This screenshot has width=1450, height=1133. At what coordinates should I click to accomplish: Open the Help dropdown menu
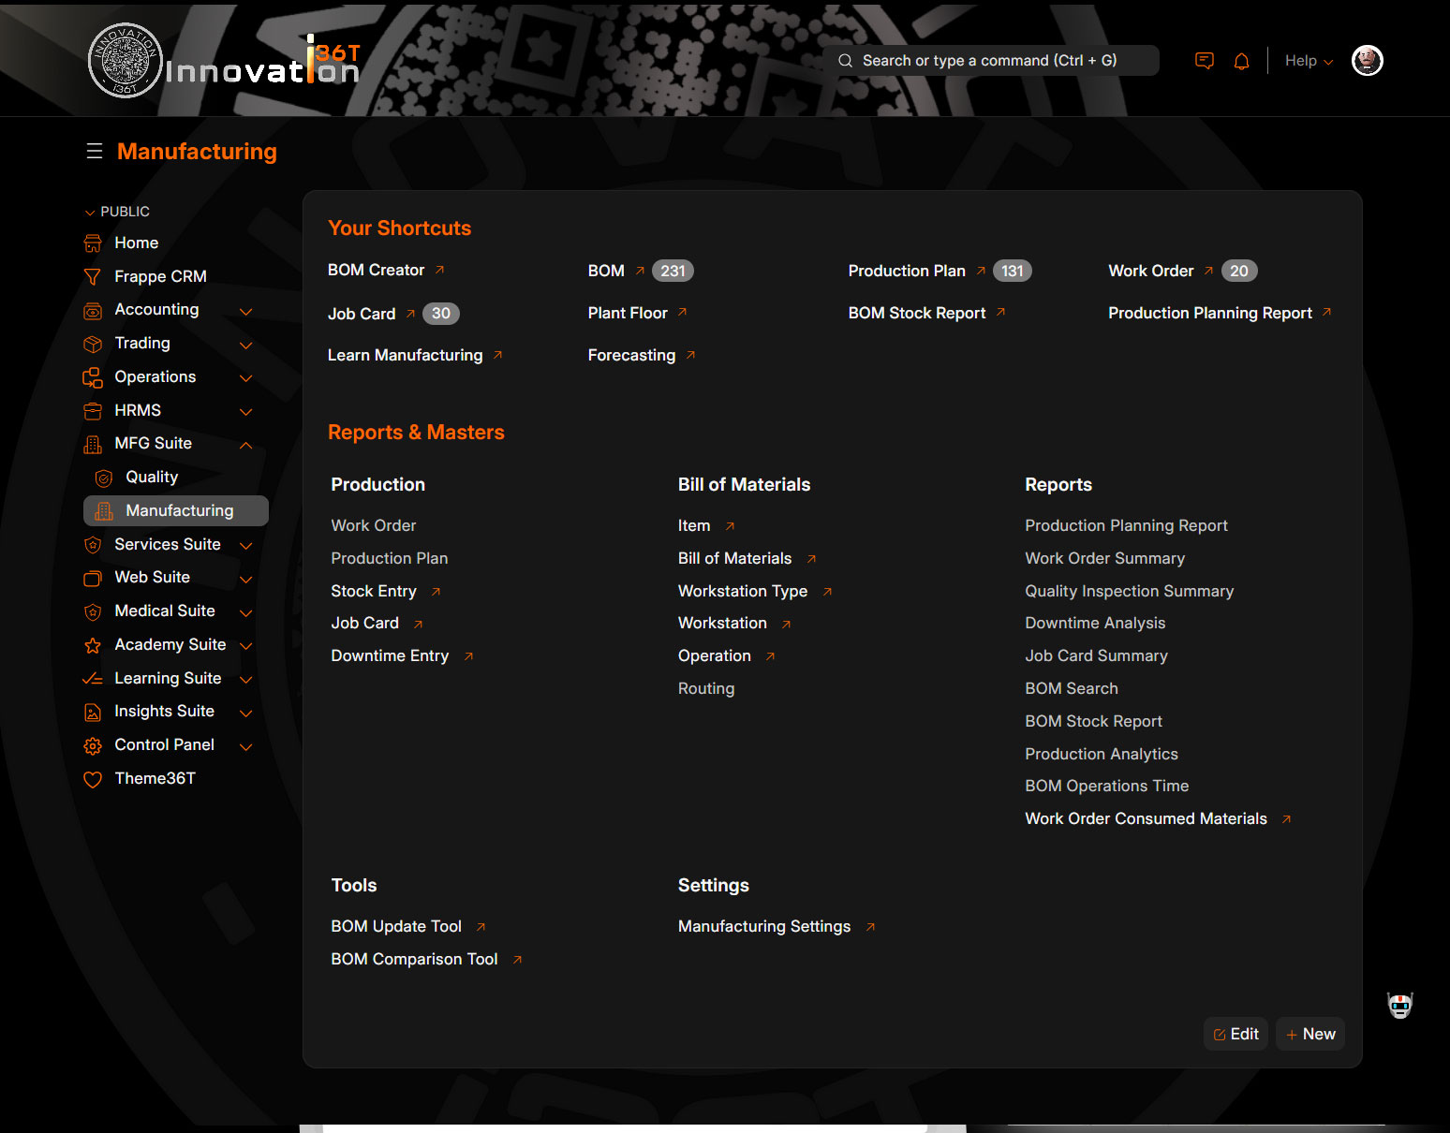(1308, 61)
